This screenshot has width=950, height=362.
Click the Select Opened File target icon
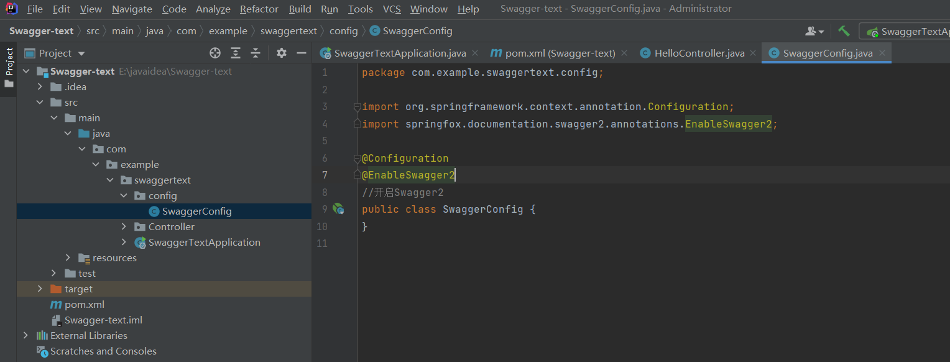[215, 53]
